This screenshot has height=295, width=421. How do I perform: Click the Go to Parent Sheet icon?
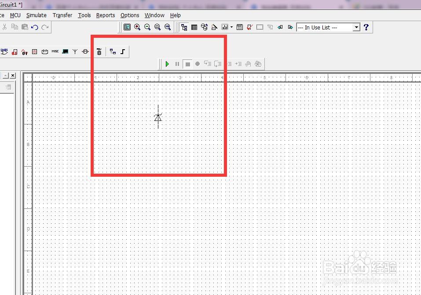click(270, 27)
